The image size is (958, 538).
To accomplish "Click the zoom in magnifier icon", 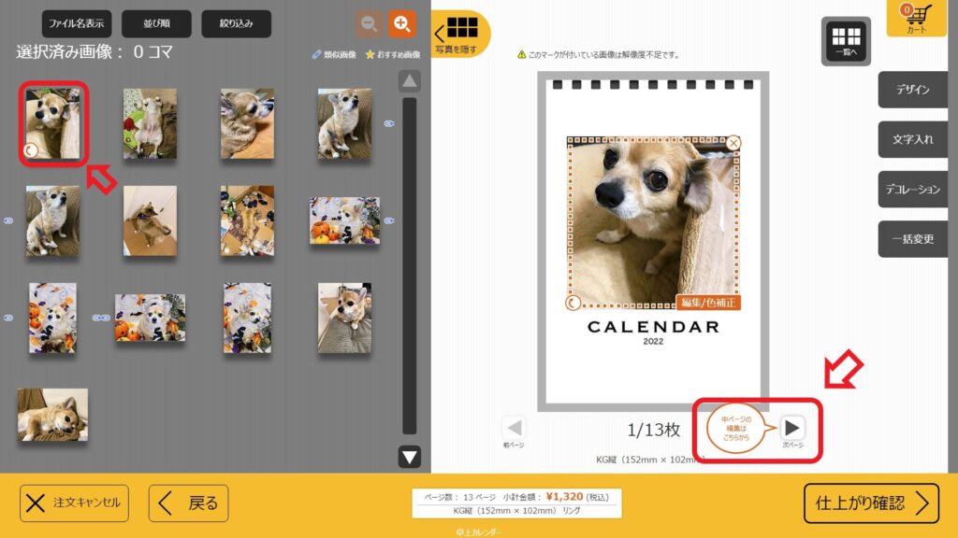I will (x=402, y=24).
